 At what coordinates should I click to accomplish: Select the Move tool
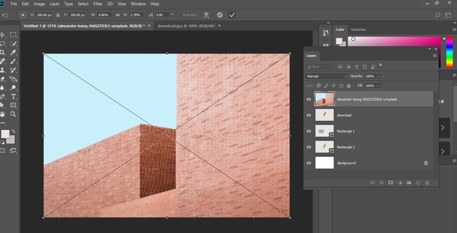click(x=2, y=35)
